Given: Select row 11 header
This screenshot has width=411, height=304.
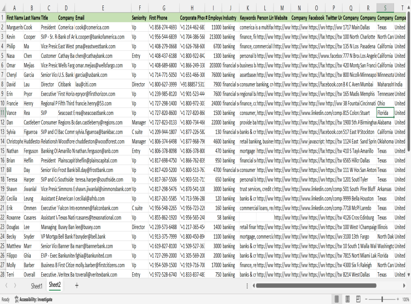Looking at the screenshot, I should (3, 113).
